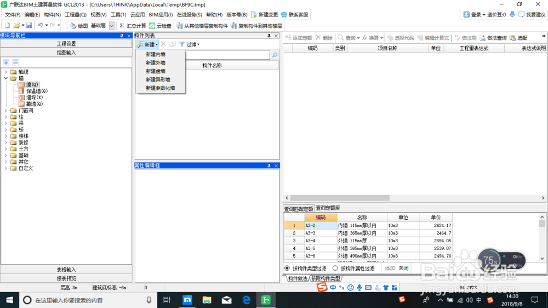Choose 新建内墙 from the menu
The height and width of the screenshot is (308, 548).
(156, 55)
